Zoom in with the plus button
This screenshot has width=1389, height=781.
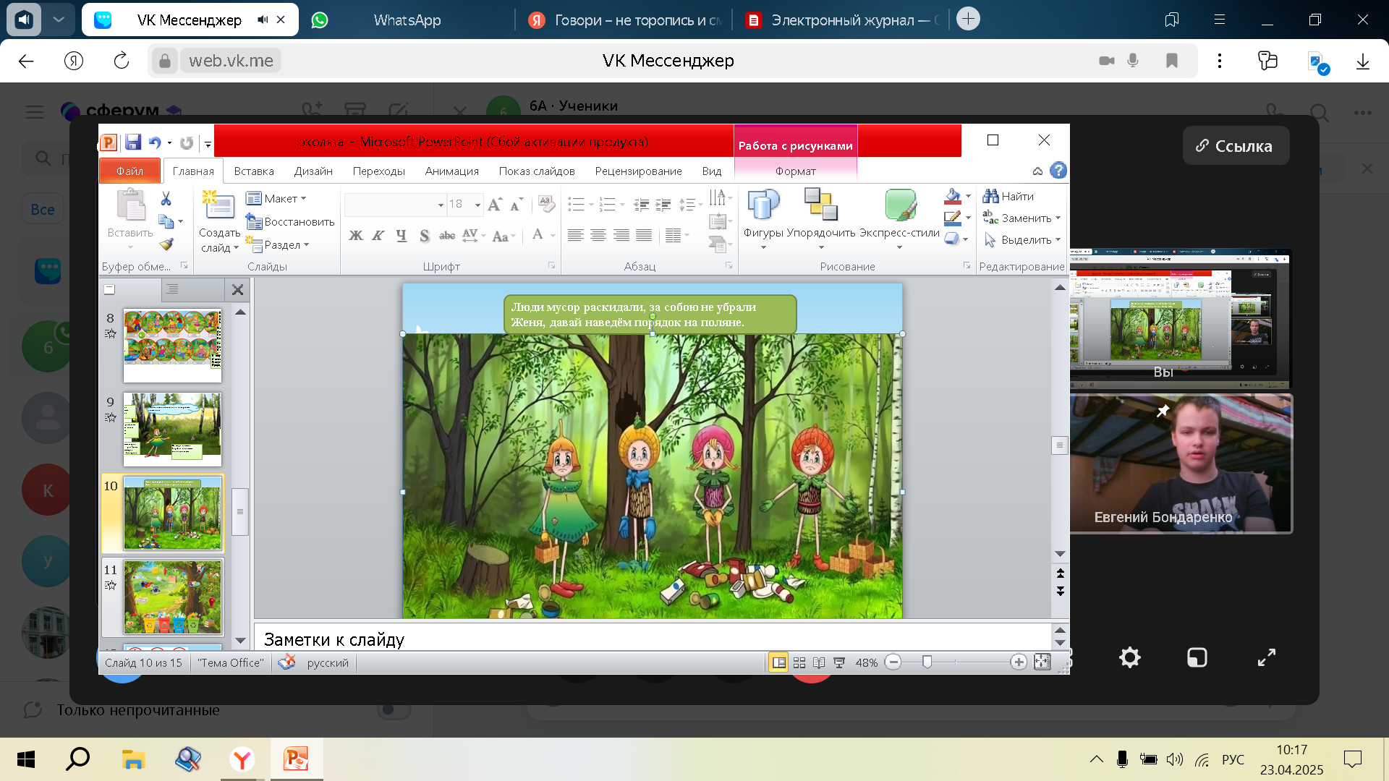[x=1019, y=662]
